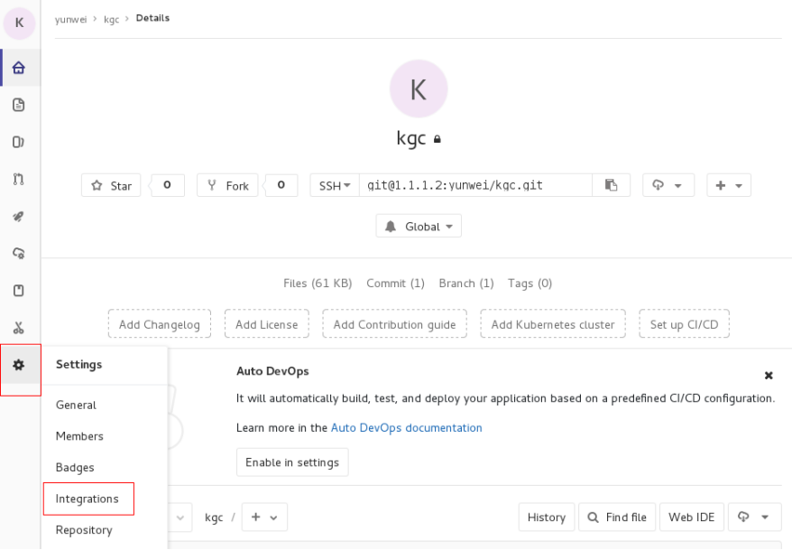Open the Snippets scissors sidebar icon
Viewport: 792px width, 550px height.
coord(19,327)
